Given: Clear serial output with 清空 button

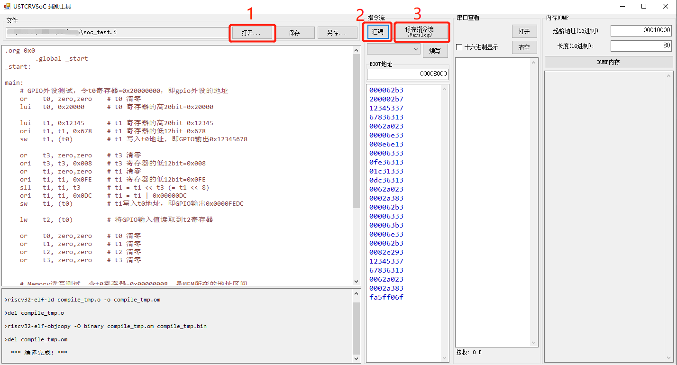Looking at the screenshot, I should 524,47.
